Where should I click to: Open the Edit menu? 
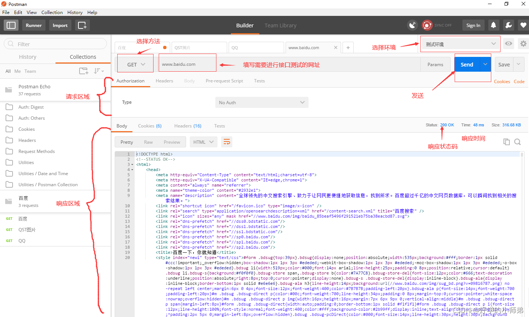coord(18,12)
